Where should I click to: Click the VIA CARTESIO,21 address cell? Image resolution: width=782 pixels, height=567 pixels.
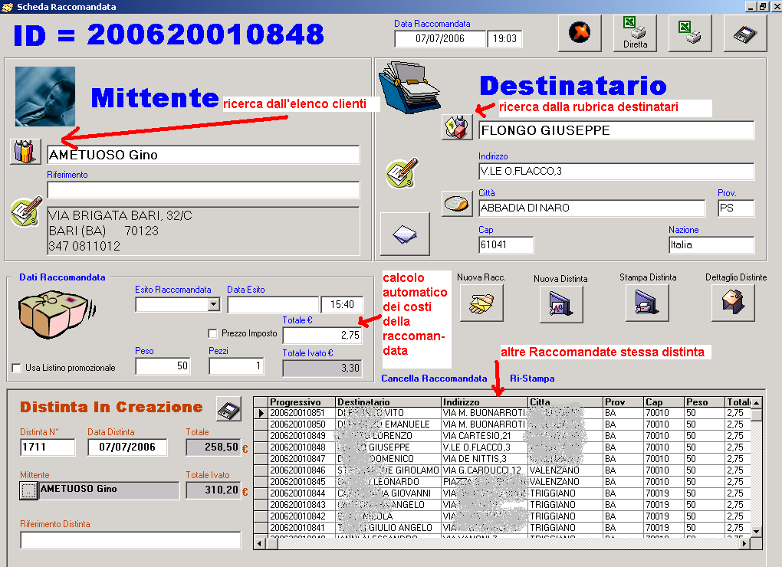485,436
